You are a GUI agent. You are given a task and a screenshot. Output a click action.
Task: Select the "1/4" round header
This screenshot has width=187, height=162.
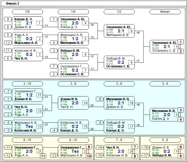[x=73, y=12]
